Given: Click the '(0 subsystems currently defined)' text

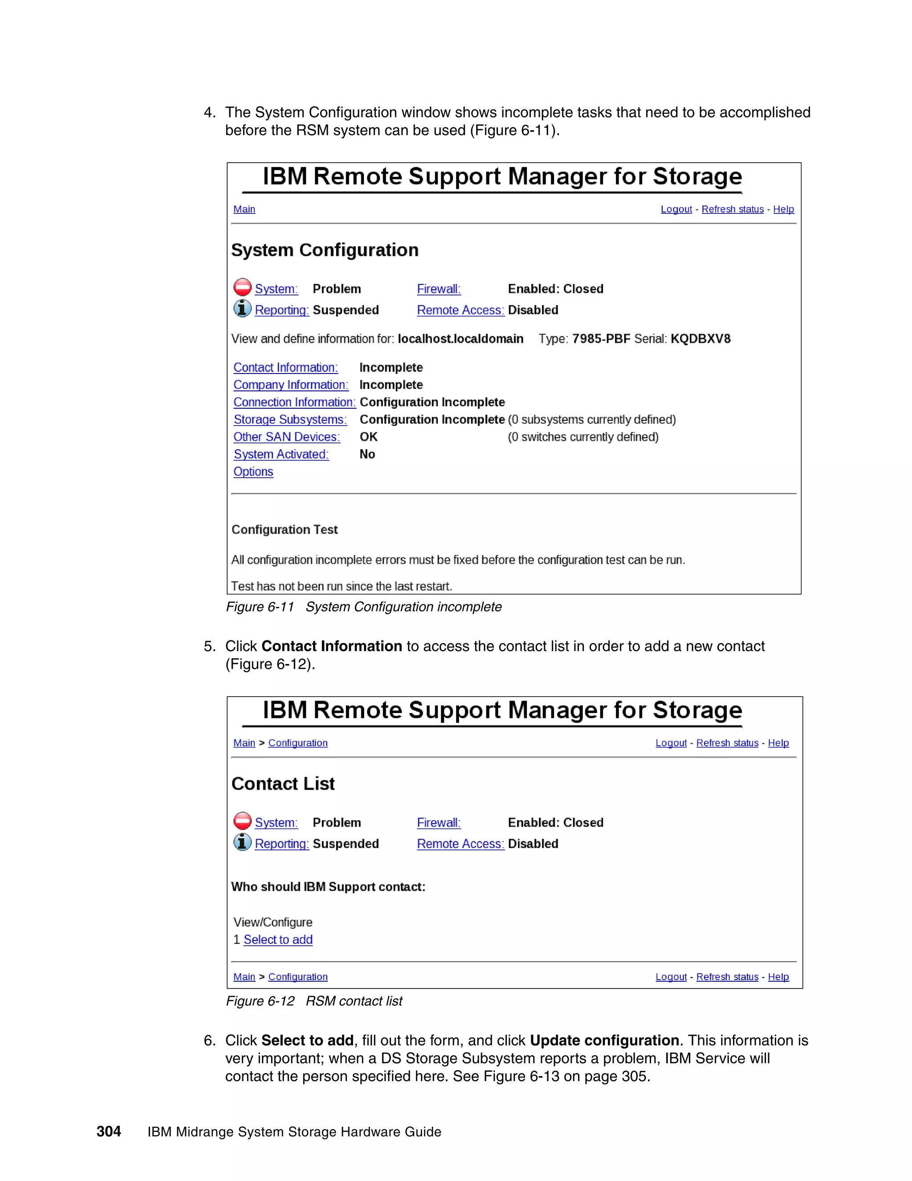Looking at the screenshot, I should pos(592,420).
